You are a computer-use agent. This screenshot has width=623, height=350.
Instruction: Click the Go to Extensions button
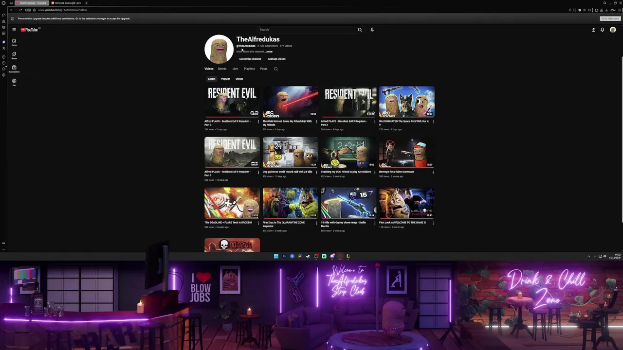(610, 18)
